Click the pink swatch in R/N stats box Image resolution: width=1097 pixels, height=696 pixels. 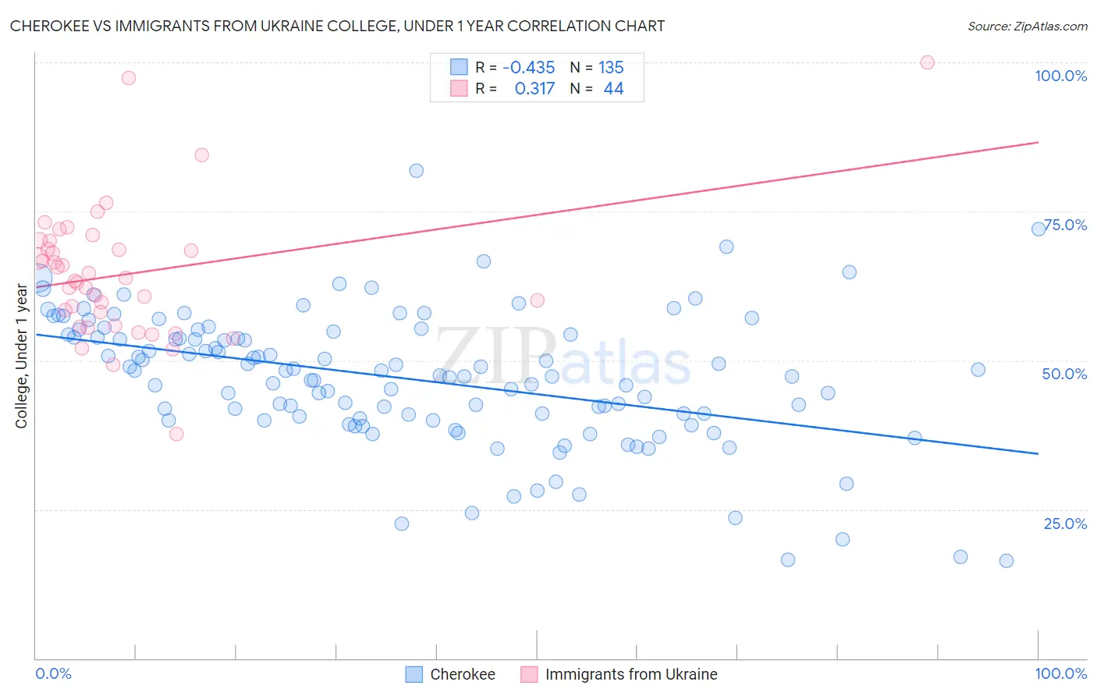459,88
